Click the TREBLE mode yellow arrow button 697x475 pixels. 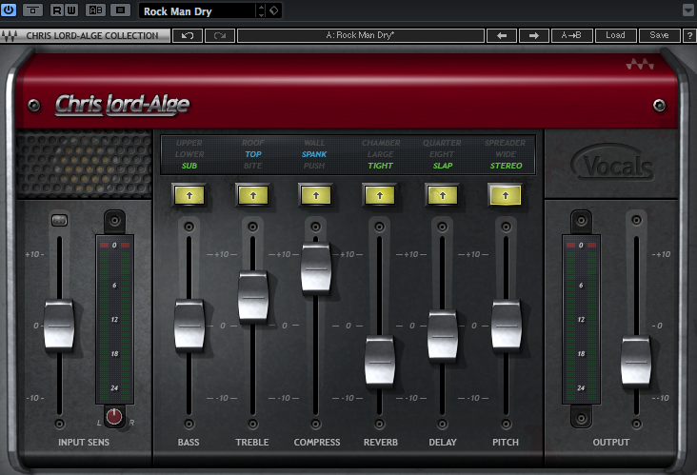coord(253,195)
